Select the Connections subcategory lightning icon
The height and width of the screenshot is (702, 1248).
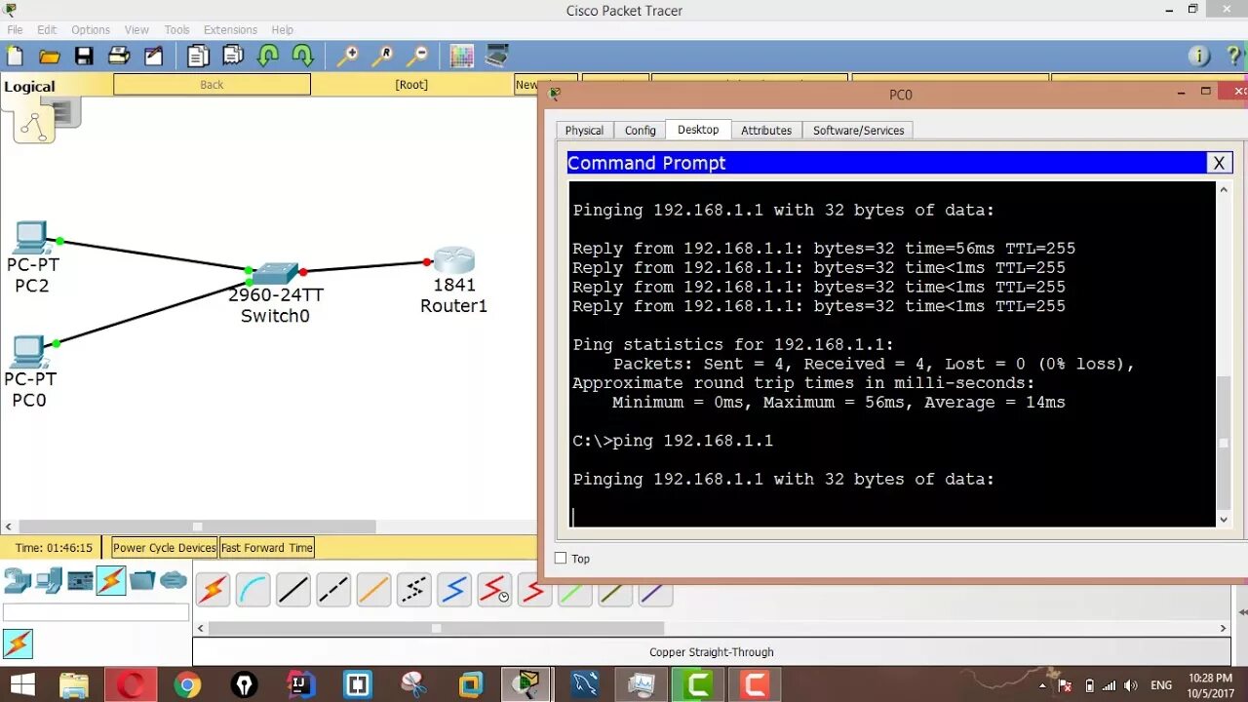pyautogui.click(x=18, y=643)
